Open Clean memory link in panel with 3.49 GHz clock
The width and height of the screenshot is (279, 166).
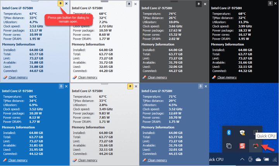pyautogui.click(x=88, y=160)
